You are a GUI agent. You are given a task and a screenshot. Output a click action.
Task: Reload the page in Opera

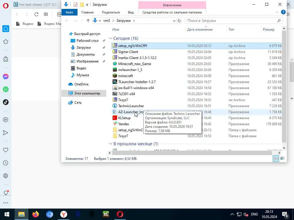pyautogui.click(x=36, y=14)
